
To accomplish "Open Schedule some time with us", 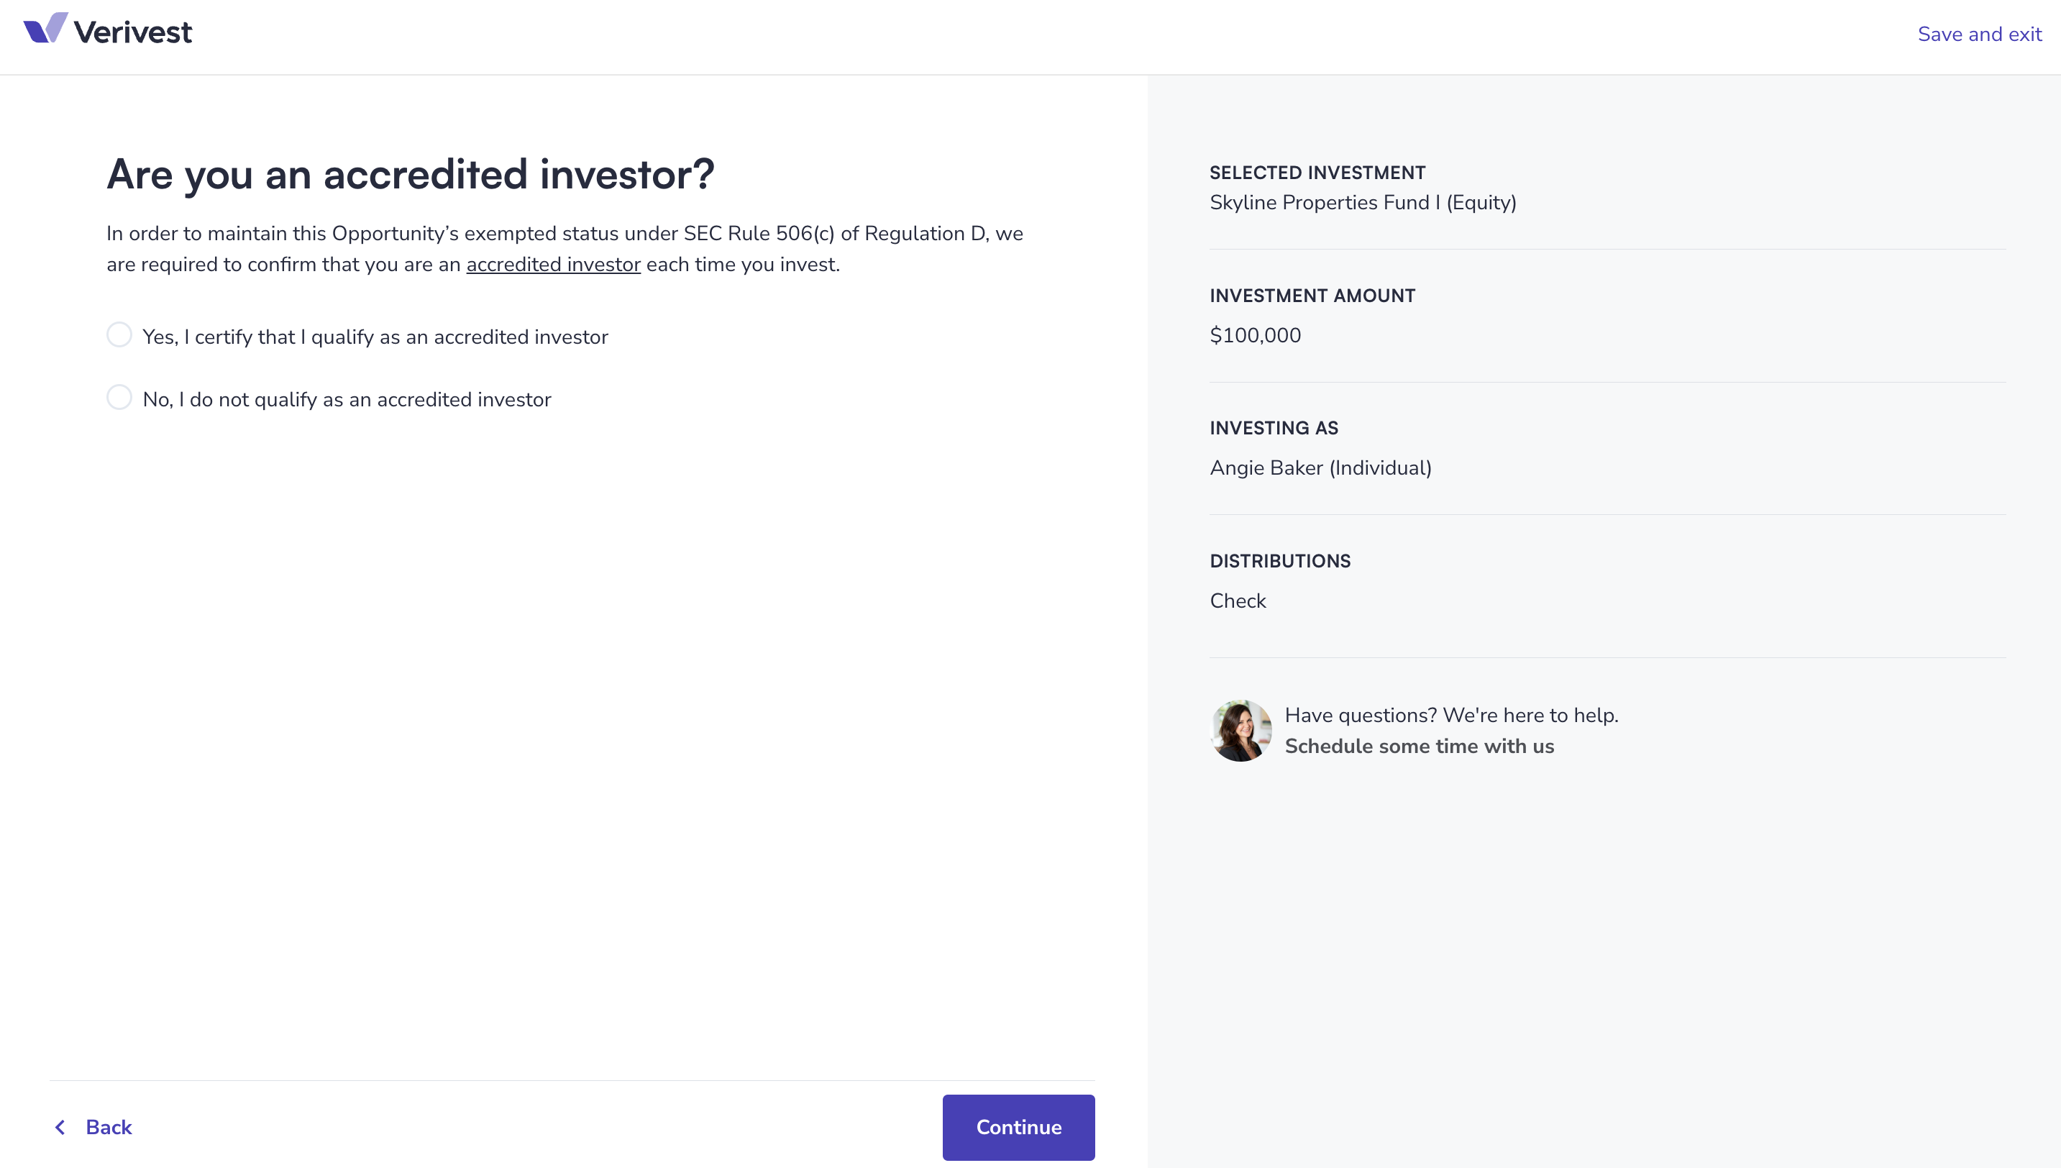I will 1420,746.
